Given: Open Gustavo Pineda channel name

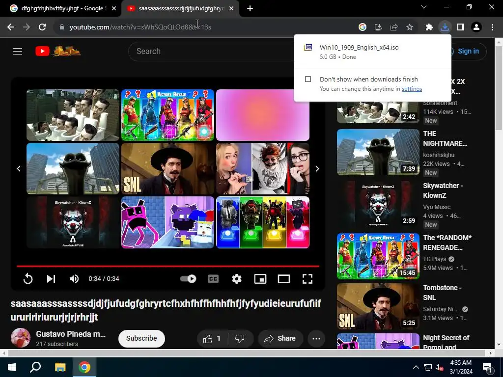Looking at the screenshot, I should click(71, 334).
